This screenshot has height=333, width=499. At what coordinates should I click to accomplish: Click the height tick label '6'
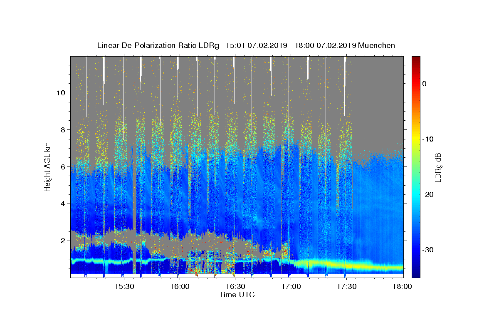point(62,166)
